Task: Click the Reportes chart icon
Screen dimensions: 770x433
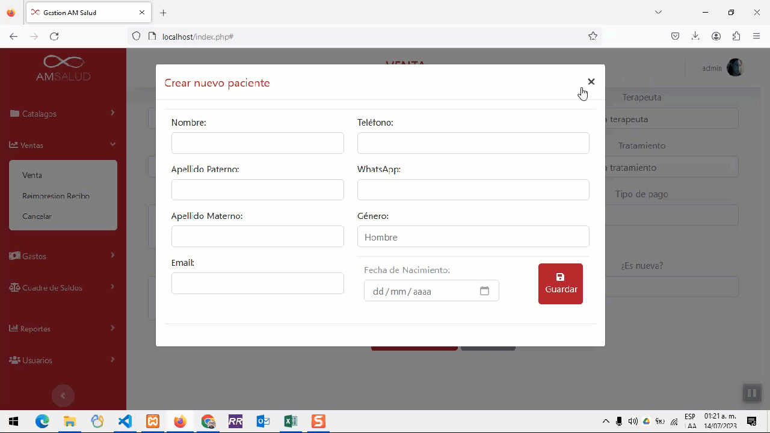Action: coord(13,328)
